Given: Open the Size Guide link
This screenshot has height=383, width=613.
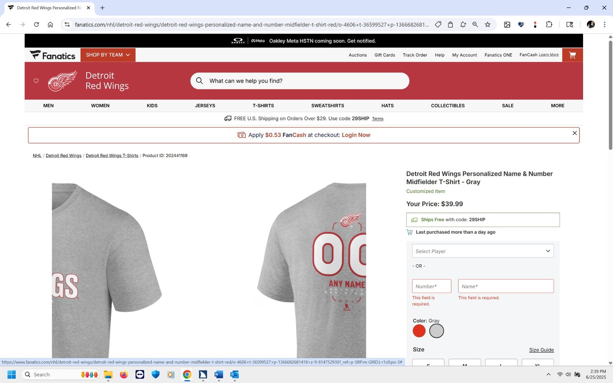Looking at the screenshot, I should 541,350.
